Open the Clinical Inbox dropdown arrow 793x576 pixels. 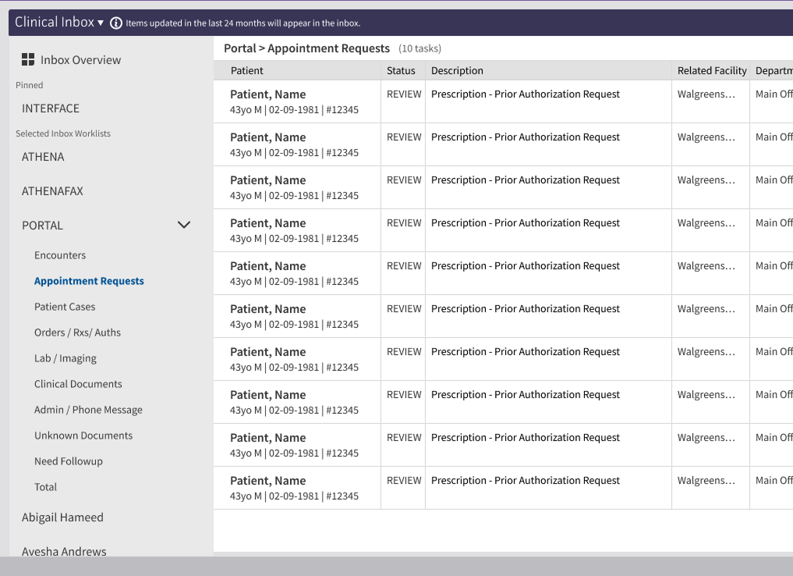pos(100,23)
